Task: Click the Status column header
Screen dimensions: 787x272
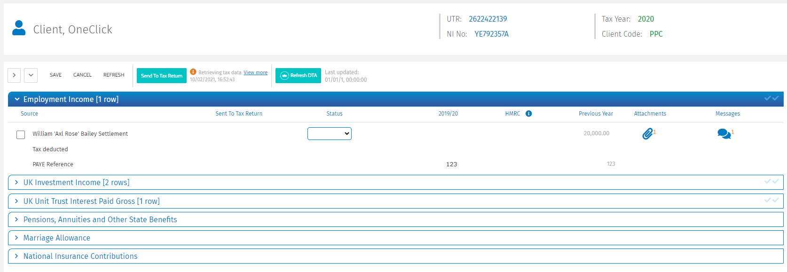Action: pos(334,114)
